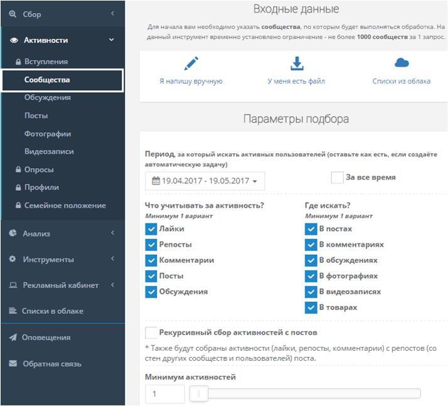Open the date range period dropdown
The height and width of the screenshot is (406, 448).
[x=205, y=181]
